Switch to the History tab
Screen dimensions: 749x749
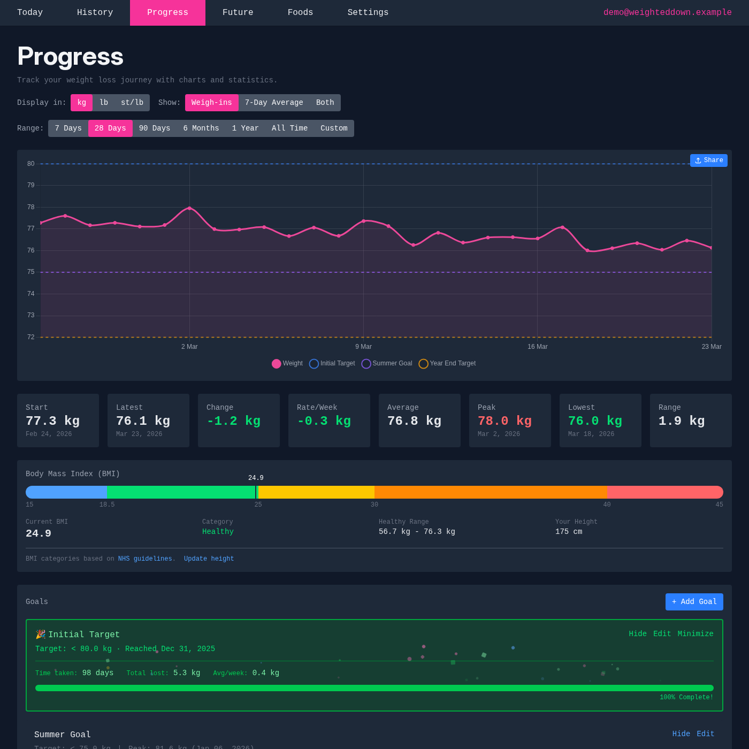coord(95,12)
